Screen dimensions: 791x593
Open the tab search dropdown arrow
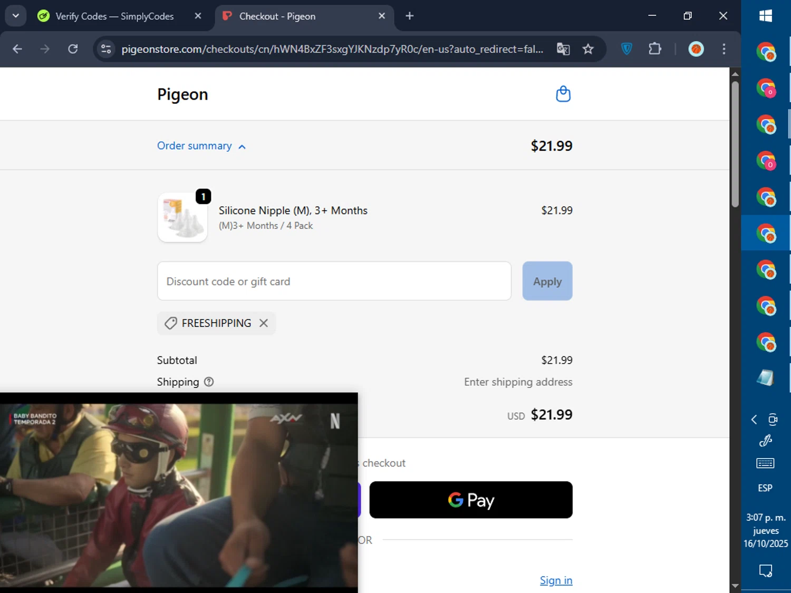(x=16, y=16)
